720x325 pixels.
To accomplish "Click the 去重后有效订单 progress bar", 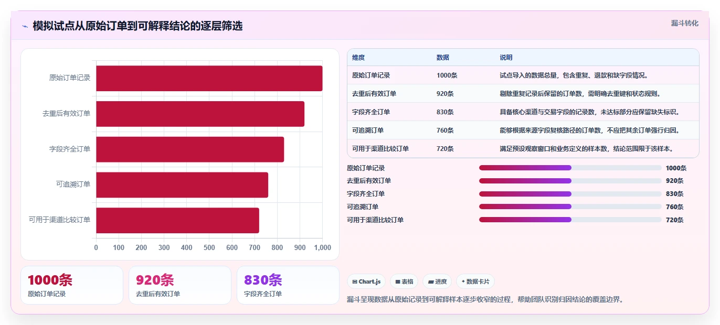I will pyautogui.click(x=570, y=181).
